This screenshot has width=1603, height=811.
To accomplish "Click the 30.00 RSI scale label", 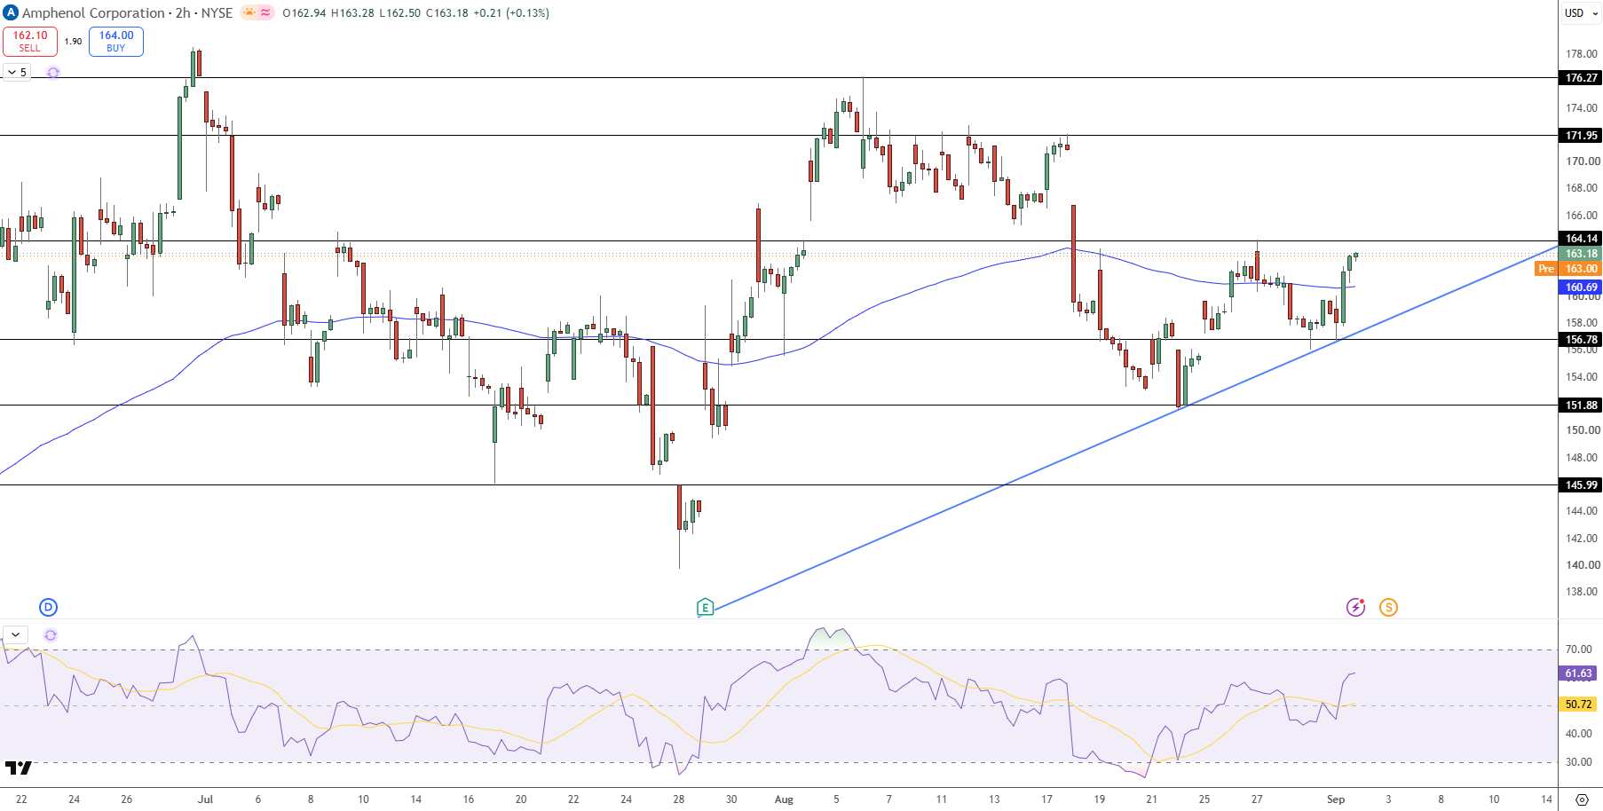I will pyautogui.click(x=1578, y=762).
